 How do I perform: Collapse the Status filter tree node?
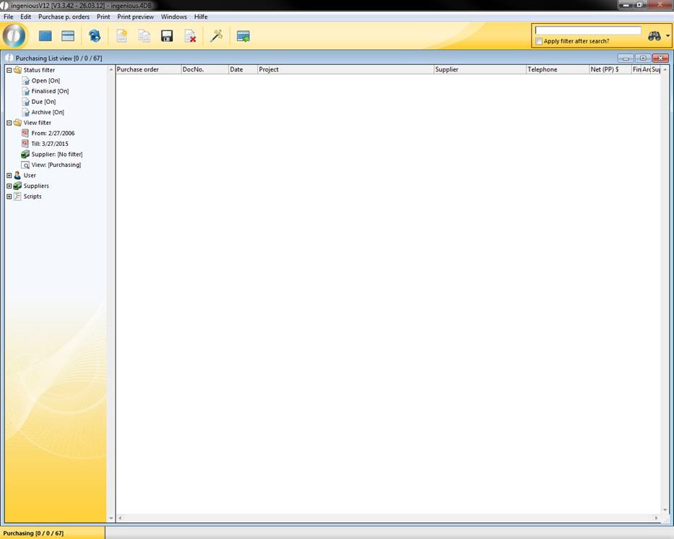pos(9,70)
